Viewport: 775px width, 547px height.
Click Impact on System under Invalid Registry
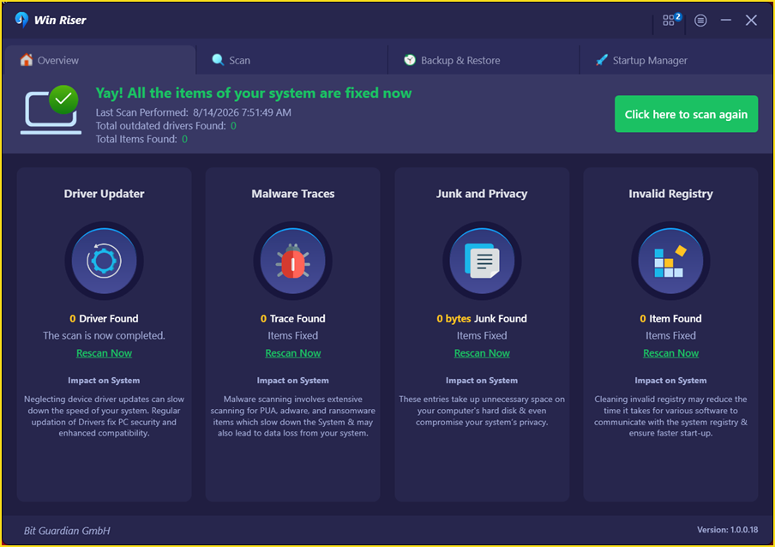click(x=670, y=381)
